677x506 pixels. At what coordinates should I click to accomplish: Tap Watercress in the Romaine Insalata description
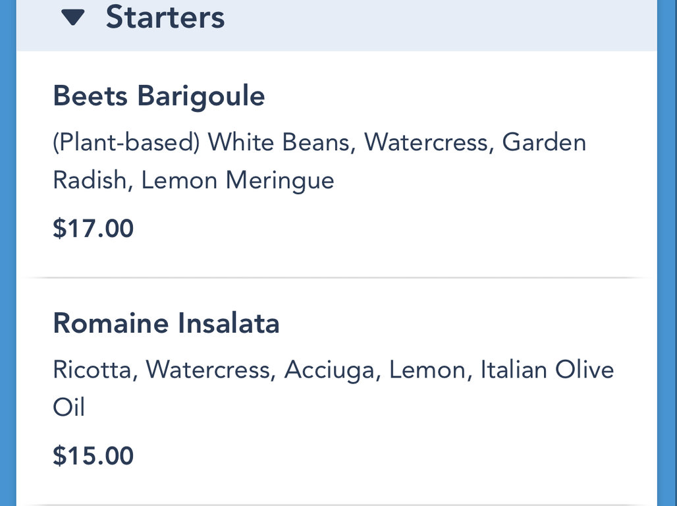[208, 370]
